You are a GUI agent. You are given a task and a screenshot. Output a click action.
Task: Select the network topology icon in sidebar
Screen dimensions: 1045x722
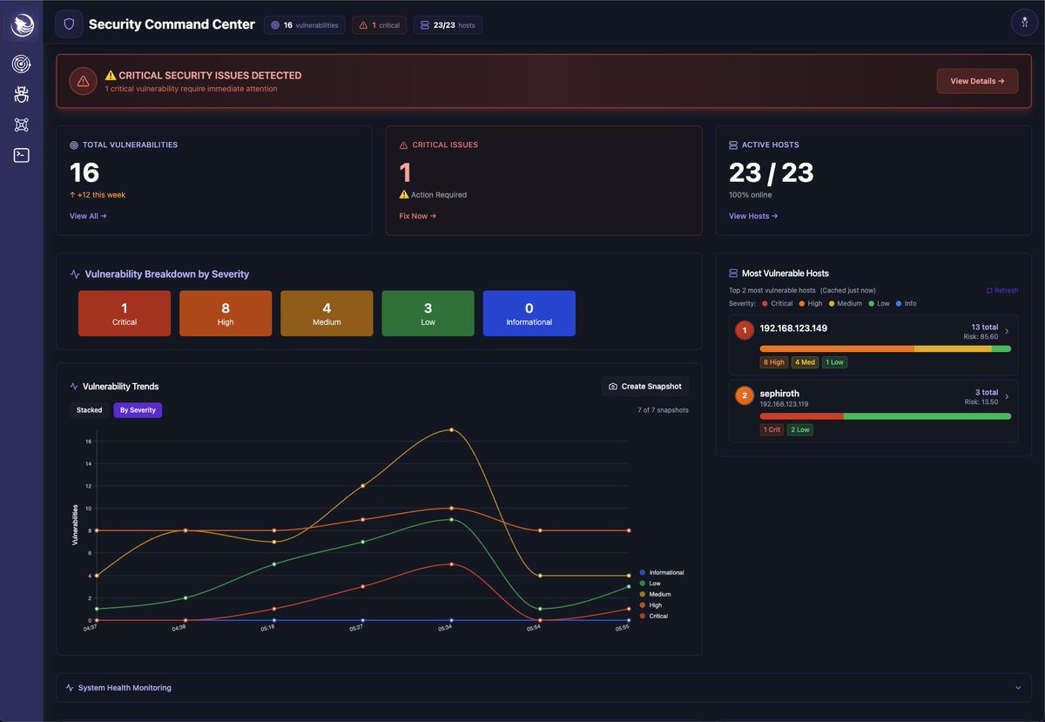pos(21,125)
